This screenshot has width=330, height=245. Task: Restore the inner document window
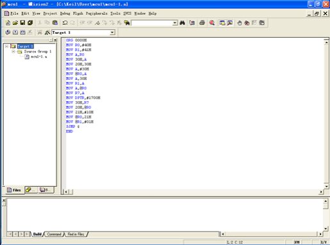point(317,13)
